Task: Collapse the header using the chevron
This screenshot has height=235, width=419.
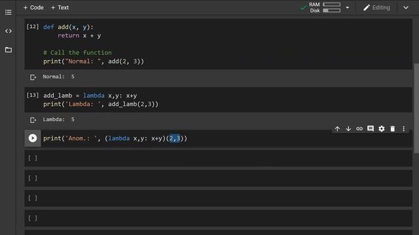Action: [406, 7]
